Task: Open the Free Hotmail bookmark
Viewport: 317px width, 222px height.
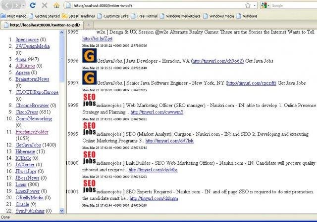Action: tap(144, 16)
